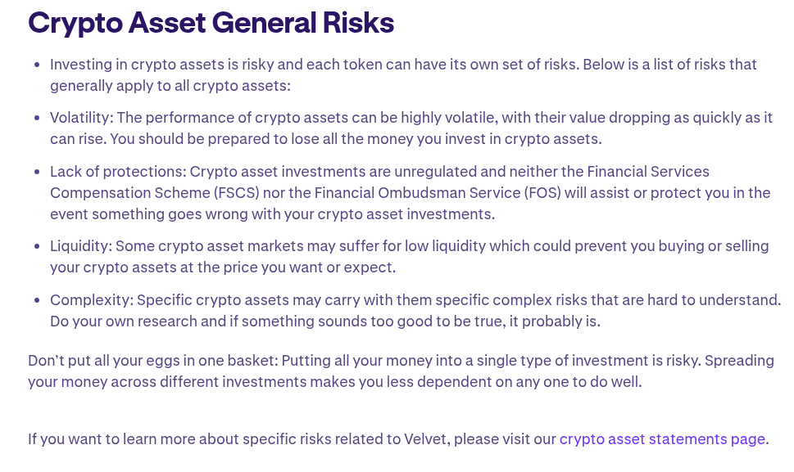Image resolution: width=794 pixels, height=472 pixels.
Task: Open the crypto asset statements page link
Action: coord(662,439)
